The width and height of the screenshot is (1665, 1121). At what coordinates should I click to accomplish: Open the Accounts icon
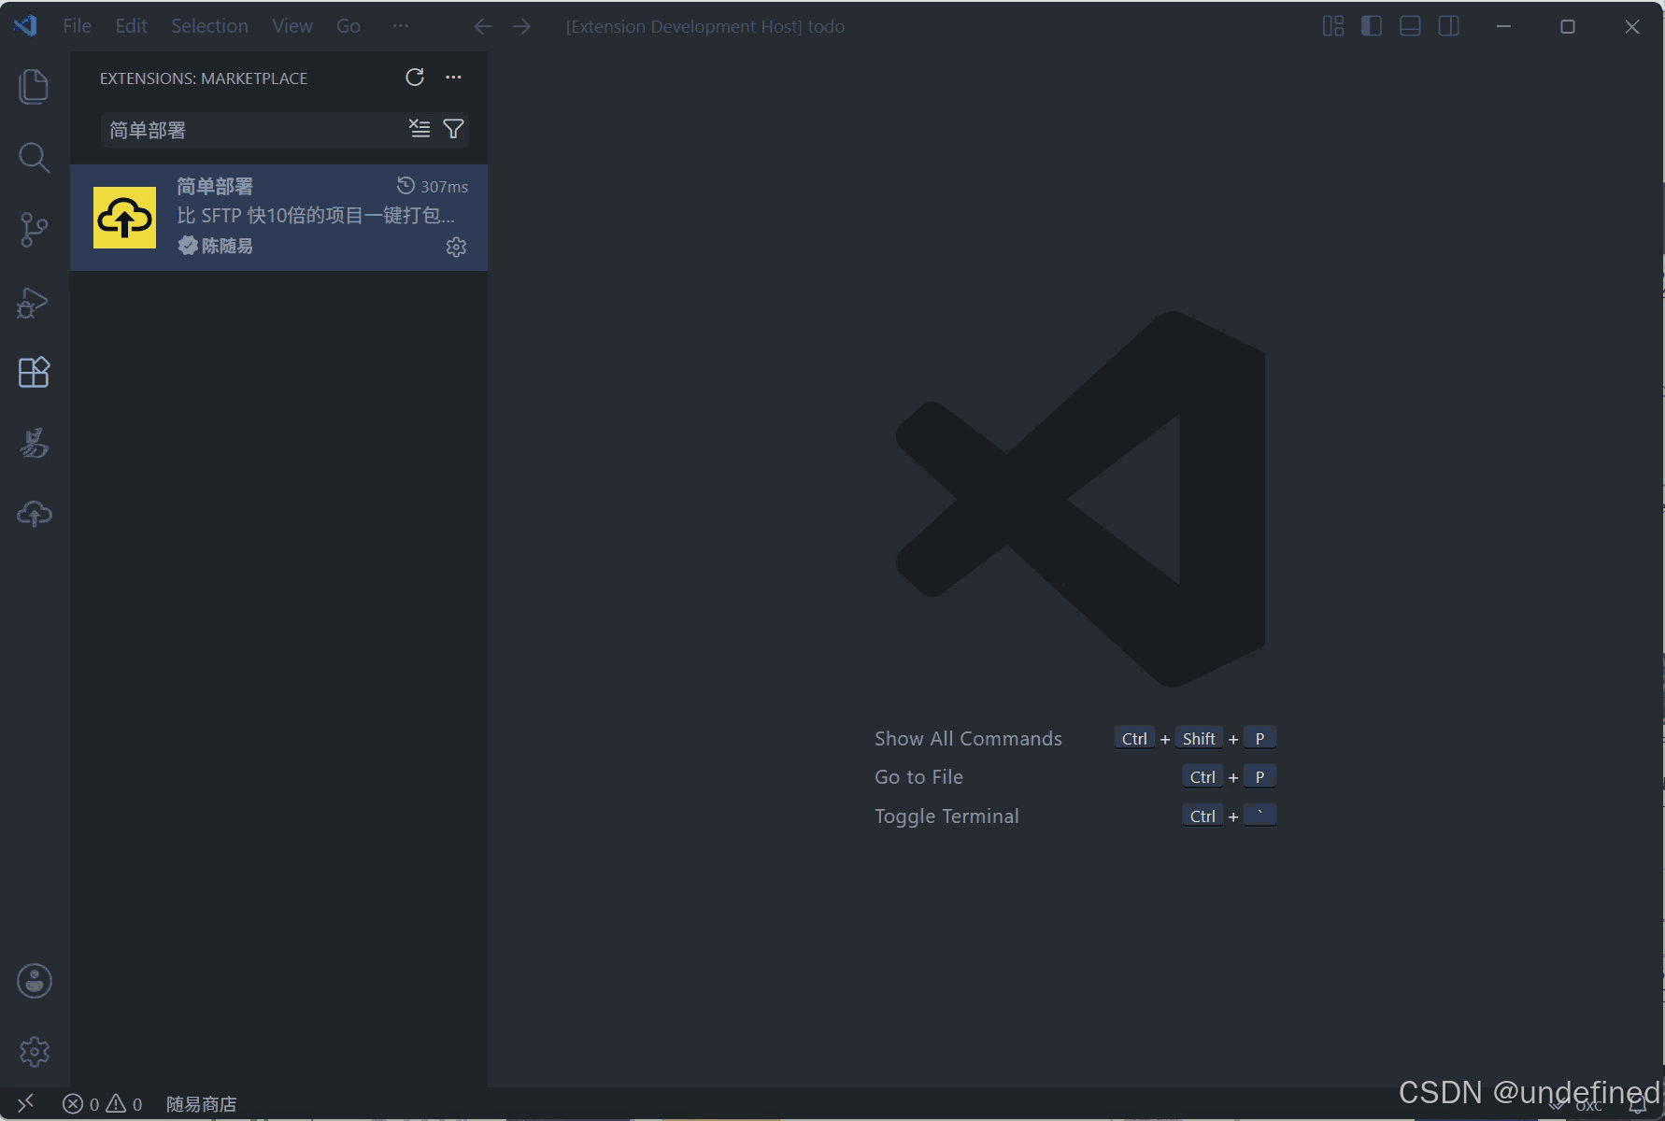click(34, 981)
